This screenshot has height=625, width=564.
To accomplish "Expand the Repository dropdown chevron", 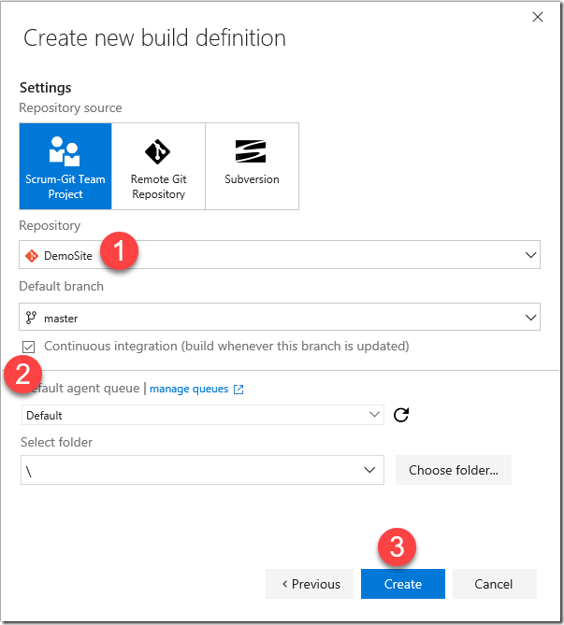I will 530,255.
